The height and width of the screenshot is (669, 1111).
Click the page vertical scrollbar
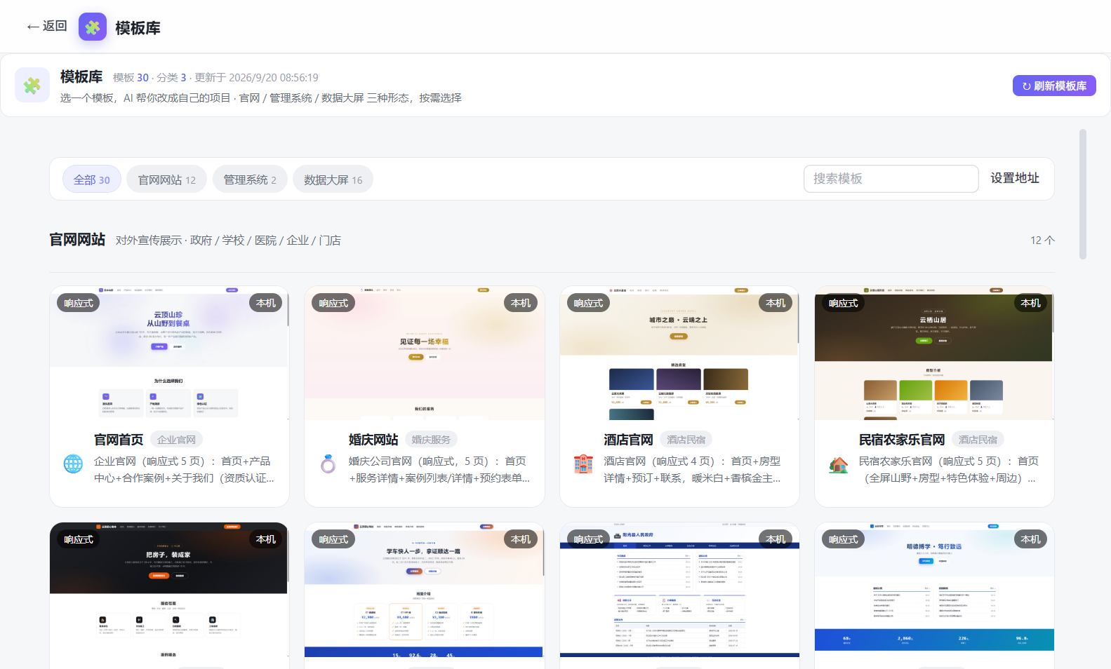point(1083,194)
